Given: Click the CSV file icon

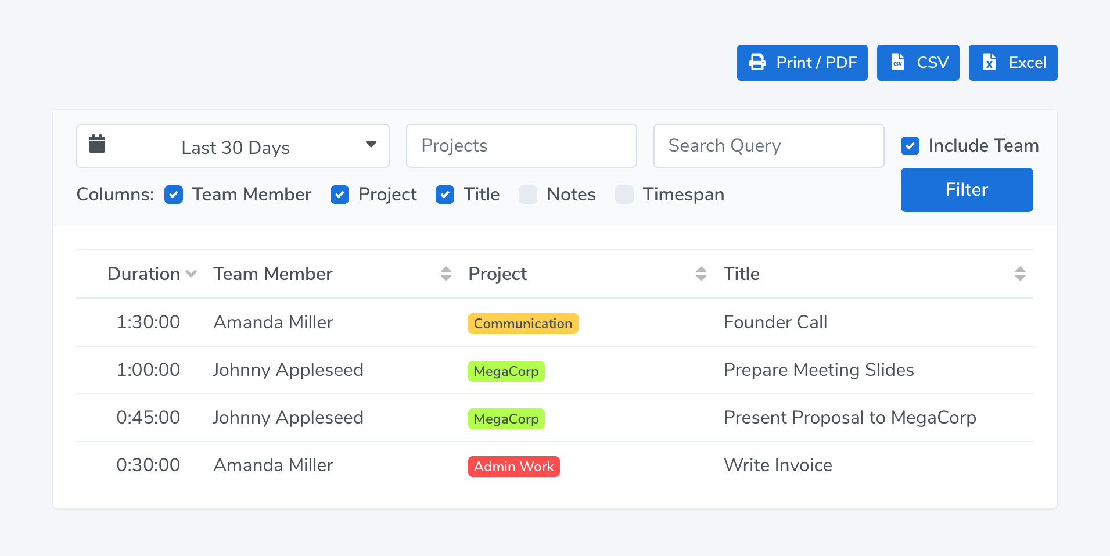Looking at the screenshot, I should click(x=897, y=62).
